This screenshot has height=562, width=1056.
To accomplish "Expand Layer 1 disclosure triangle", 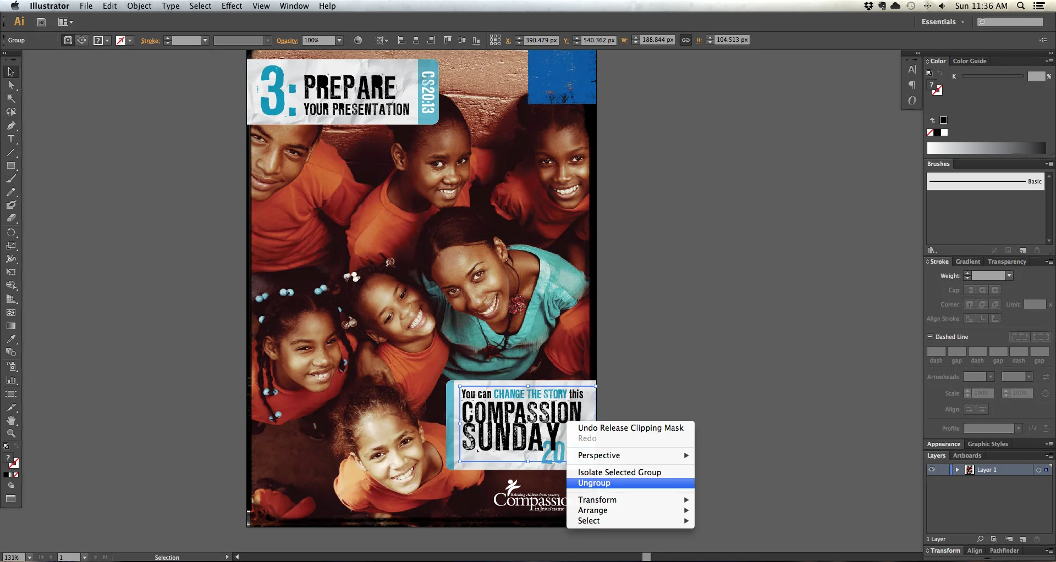I will (958, 470).
